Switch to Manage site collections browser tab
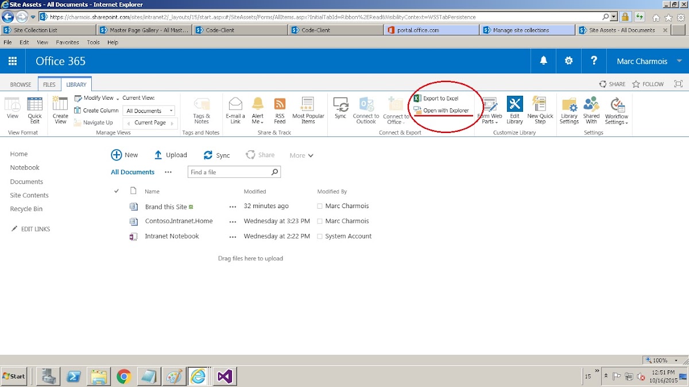 pos(527,30)
